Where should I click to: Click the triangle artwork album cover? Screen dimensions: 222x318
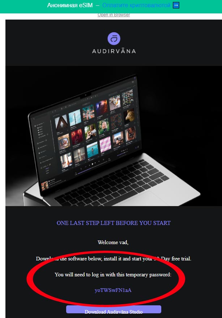[61, 122]
